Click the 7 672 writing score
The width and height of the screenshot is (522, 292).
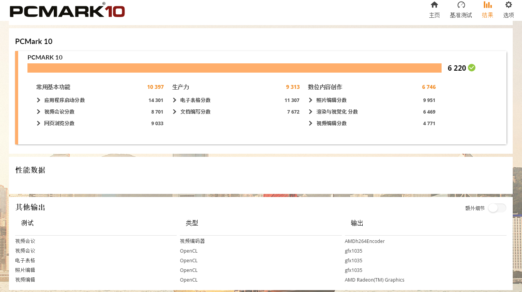pyautogui.click(x=293, y=112)
